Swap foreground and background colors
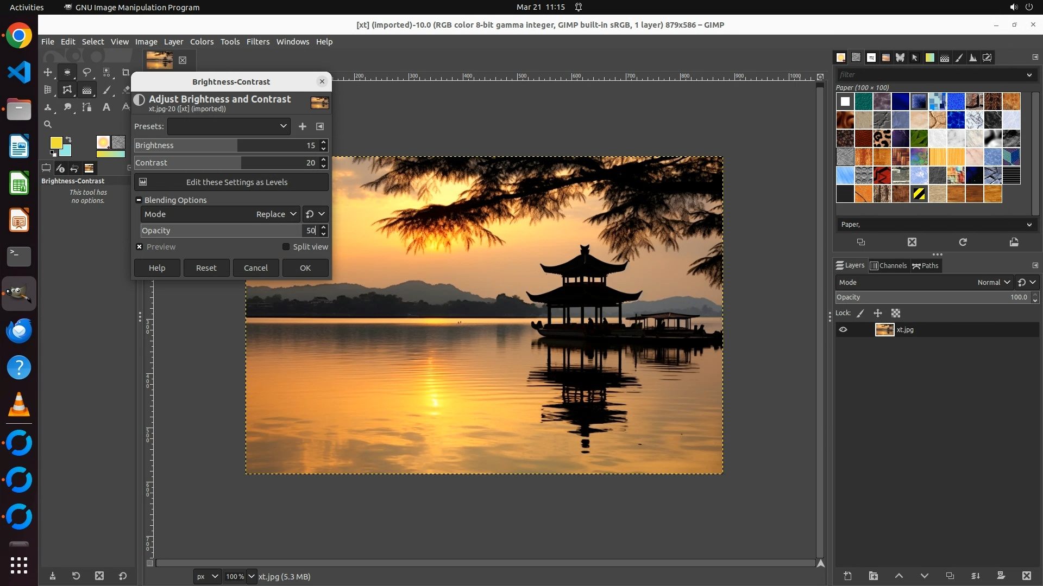This screenshot has width=1043, height=586. point(69,139)
